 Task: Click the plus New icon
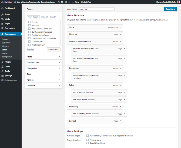pos(73,2)
